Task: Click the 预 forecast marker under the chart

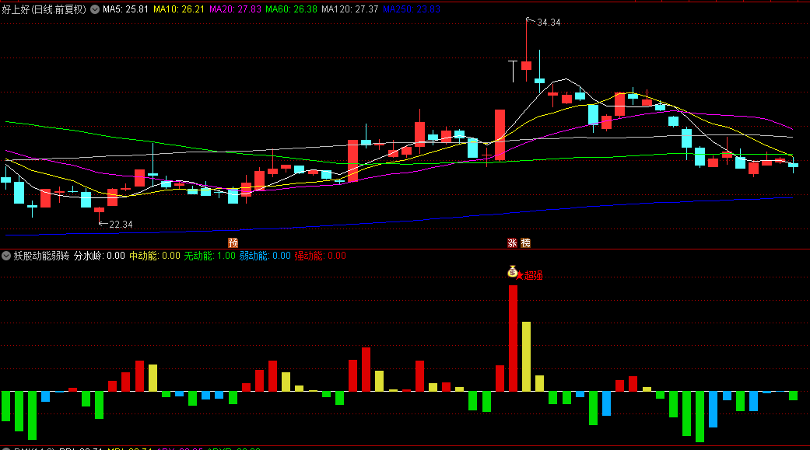Action: [233, 242]
